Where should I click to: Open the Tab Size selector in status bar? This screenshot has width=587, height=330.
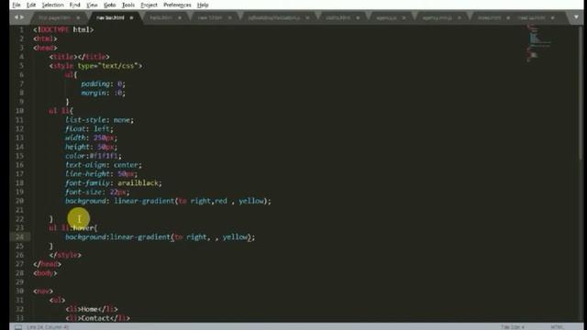(x=513, y=327)
